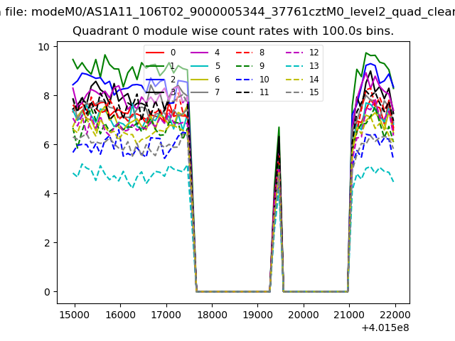This screenshot has height=341, width=455.
Task: Click the y-axis tick label 10
Action: click(44, 47)
